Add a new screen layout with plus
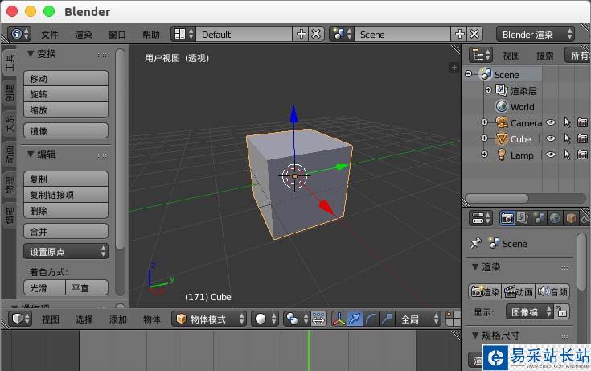Viewport: 591px width, 371px height. (x=302, y=34)
